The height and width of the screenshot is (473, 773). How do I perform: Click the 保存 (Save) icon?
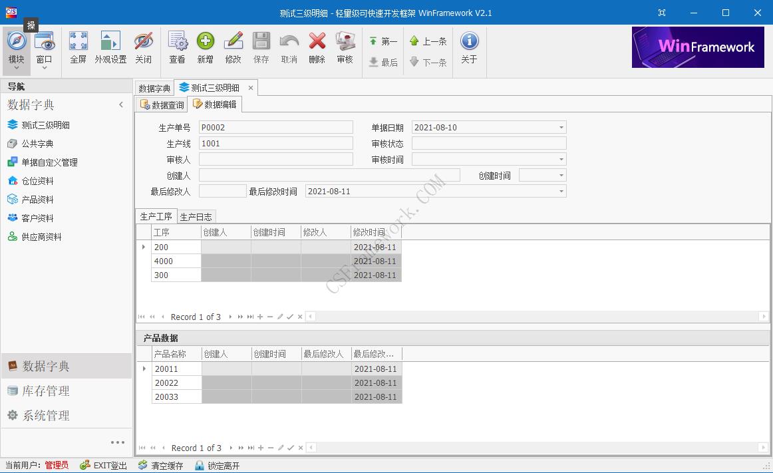pos(261,47)
